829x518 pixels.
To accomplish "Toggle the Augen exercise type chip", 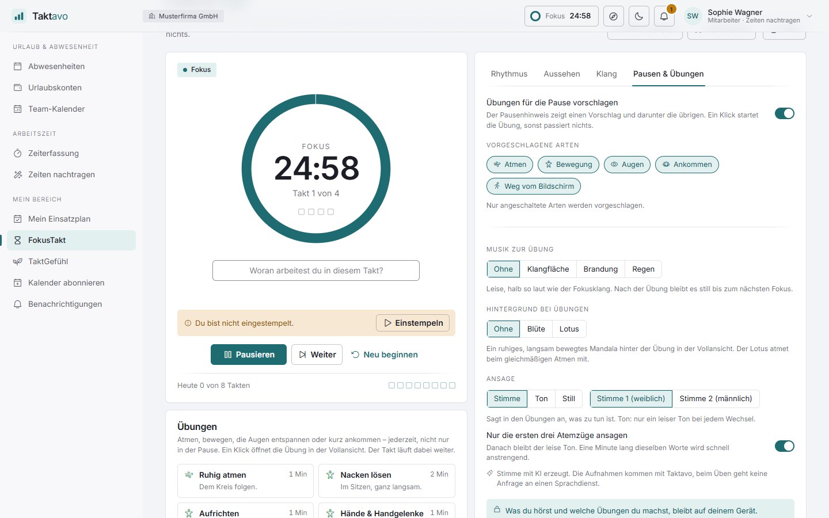I will [x=627, y=165].
